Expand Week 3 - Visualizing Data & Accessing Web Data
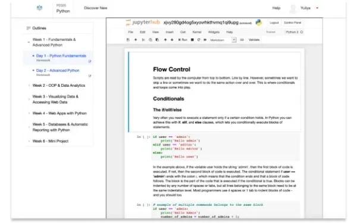The image size is (357, 223). point(29,99)
